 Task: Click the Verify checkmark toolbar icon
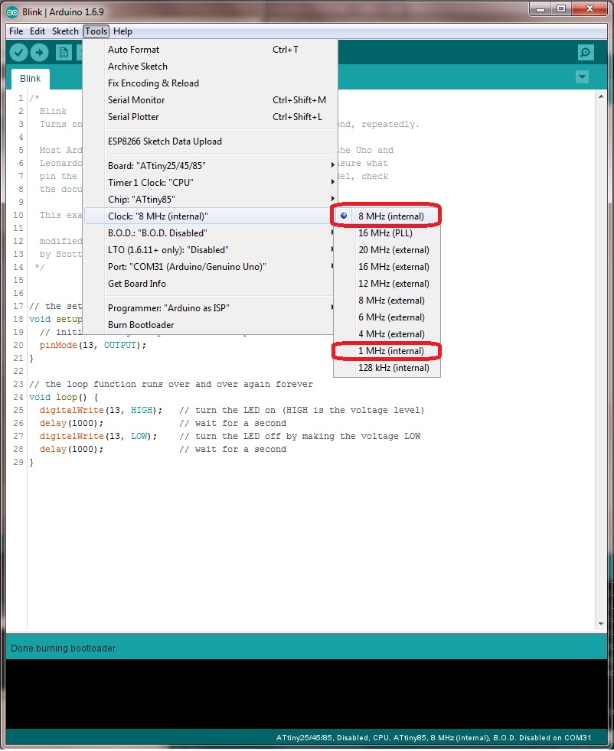[18, 52]
